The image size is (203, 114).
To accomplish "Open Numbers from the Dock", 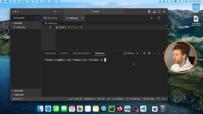I will click(56, 109).
